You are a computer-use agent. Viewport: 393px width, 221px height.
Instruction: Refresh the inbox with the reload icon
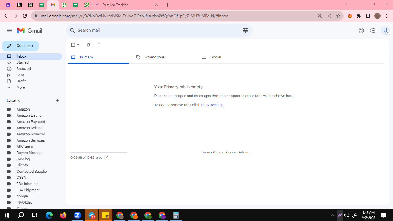click(x=89, y=45)
